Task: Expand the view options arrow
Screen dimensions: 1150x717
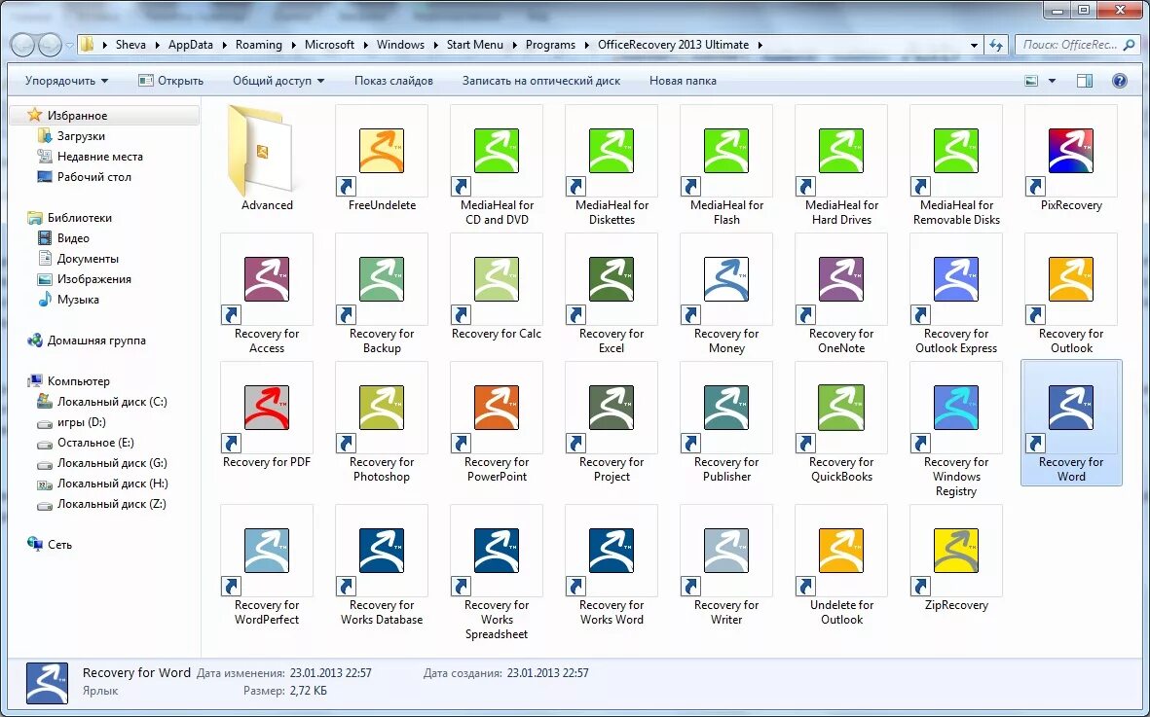Action: 1052,81
